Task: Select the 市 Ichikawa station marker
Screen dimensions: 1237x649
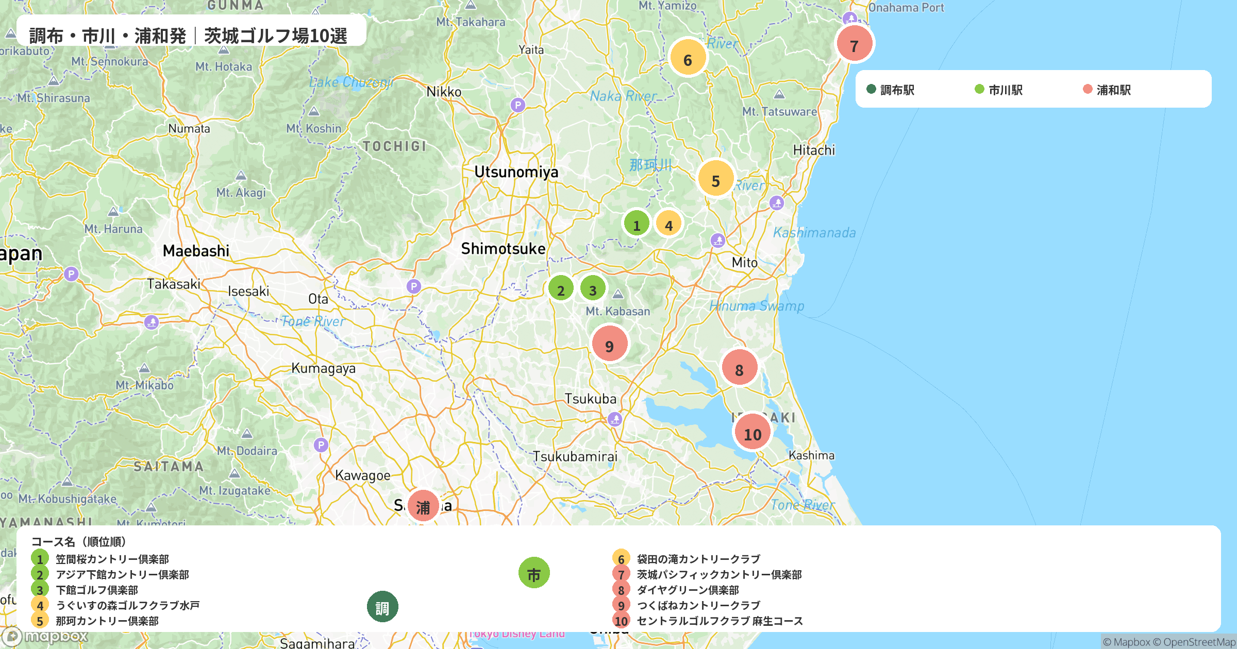Action: (534, 573)
